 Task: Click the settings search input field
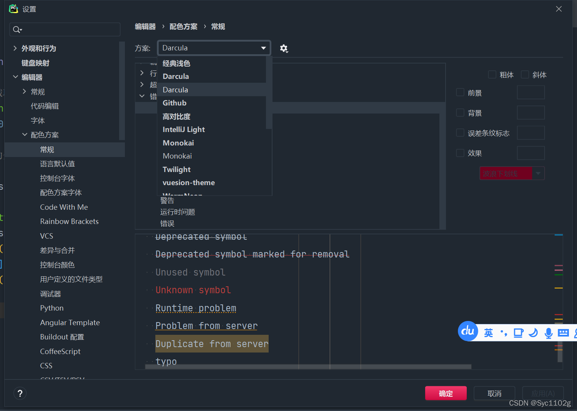65,30
